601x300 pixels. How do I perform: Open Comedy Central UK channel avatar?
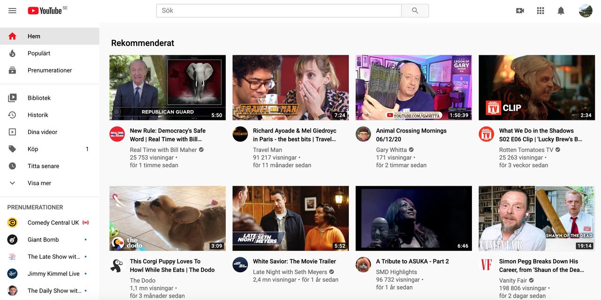coord(12,223)
